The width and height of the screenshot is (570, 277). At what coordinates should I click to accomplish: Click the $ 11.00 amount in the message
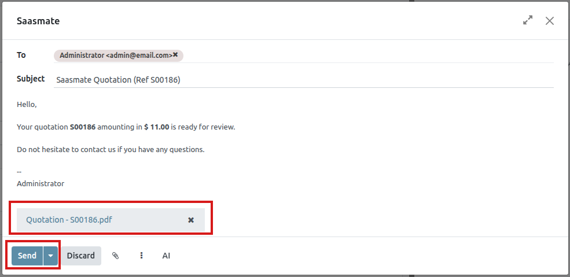pyautogui.click(x=156, y=127)
